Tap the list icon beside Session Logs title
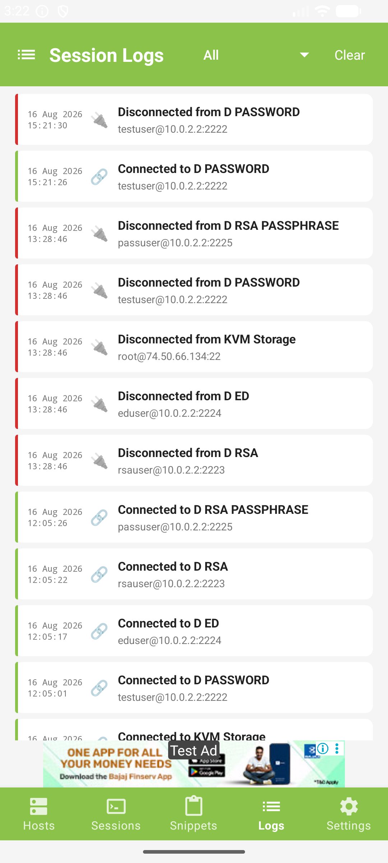Viewport: 388px width, 863px height. click(x=26, y=55)
